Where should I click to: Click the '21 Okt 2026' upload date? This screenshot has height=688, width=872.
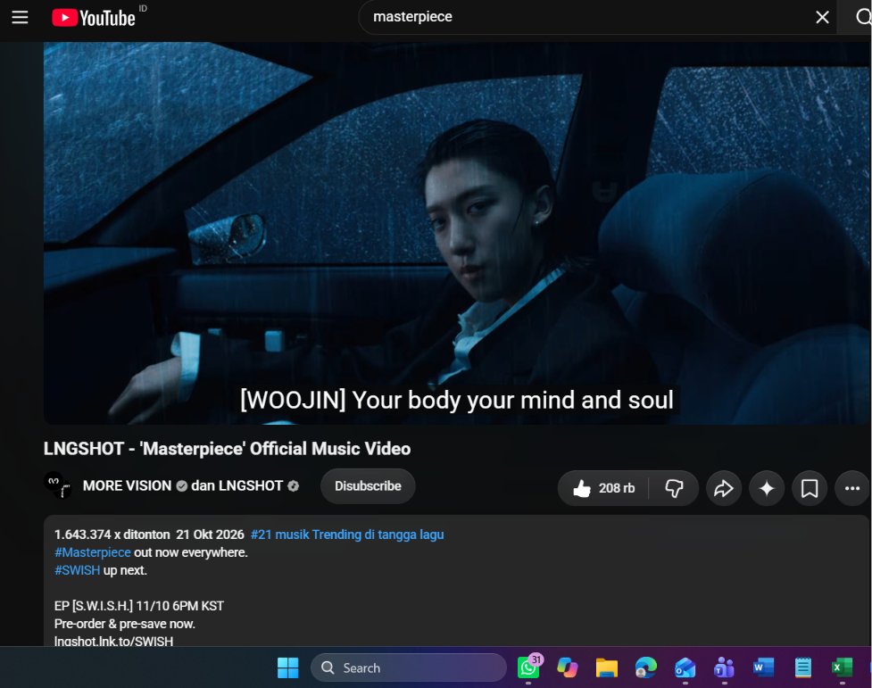(x=211, y=535)
